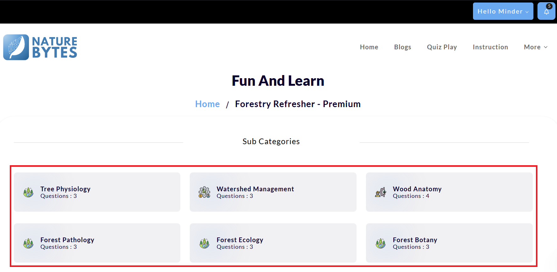
Task: Open Quiz Play from the navigation
Action: tap(442, 47)
